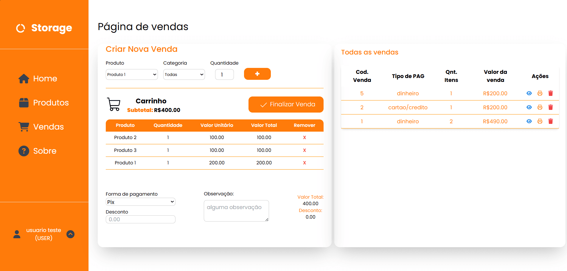Remove Produto 3 from cart
The width and height of the screenshot is (567, 271).
tap(305, 150)
